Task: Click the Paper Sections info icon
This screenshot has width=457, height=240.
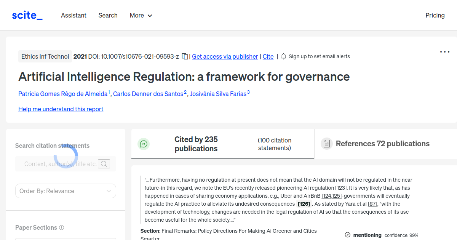Action: tap(62, 227)
